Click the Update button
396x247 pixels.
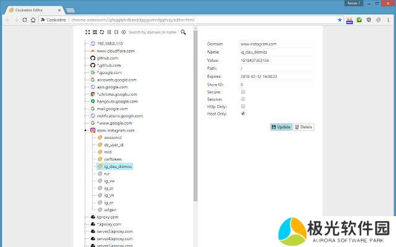click(x=281, y=127)
